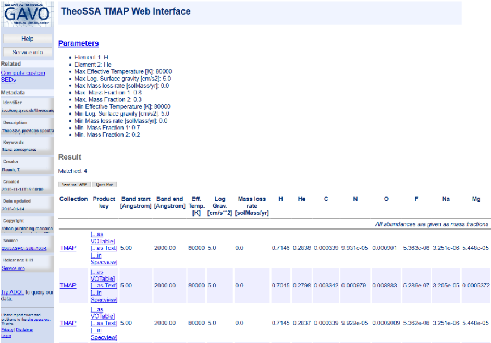Expand the Parameters section heading
This screenshot has width=491, height=343.
[78, 43]
